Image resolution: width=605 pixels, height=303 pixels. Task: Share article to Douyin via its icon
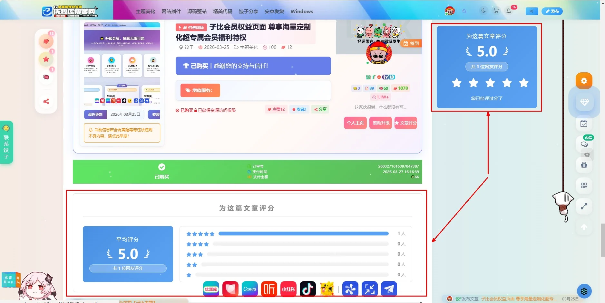tap(307, 289)
